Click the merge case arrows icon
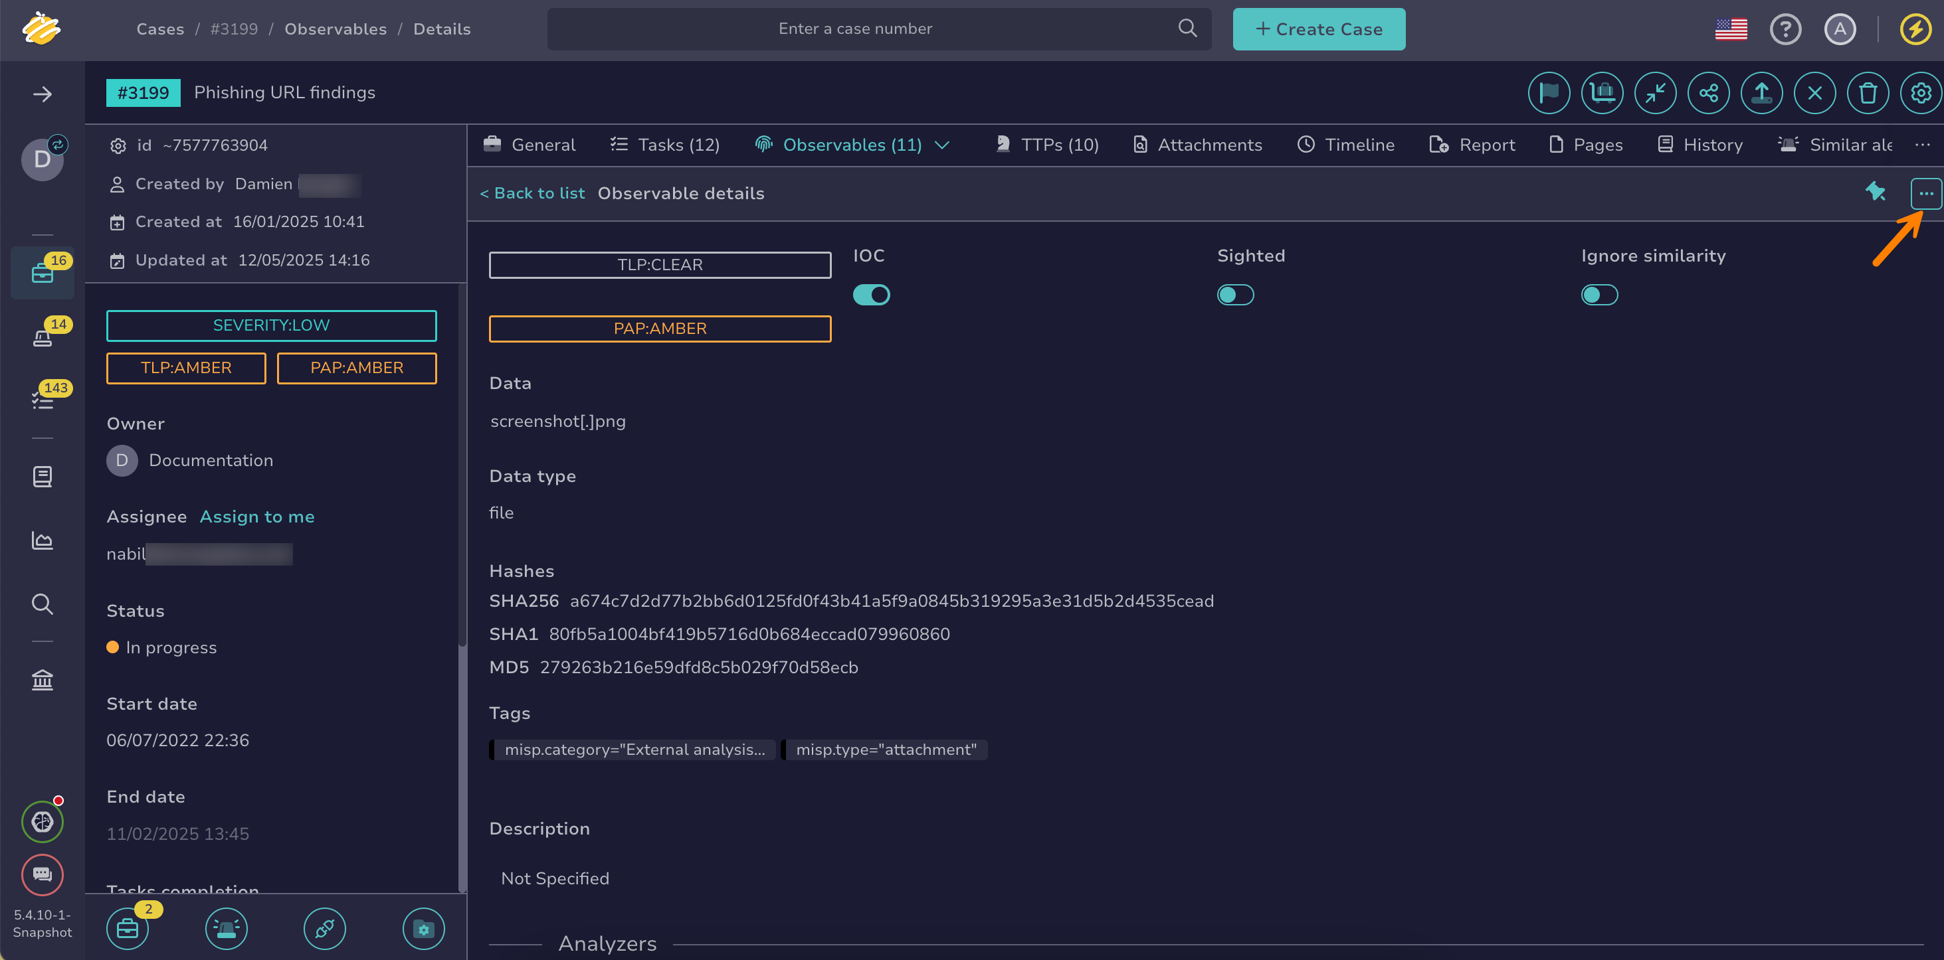 pos(1655,94)
